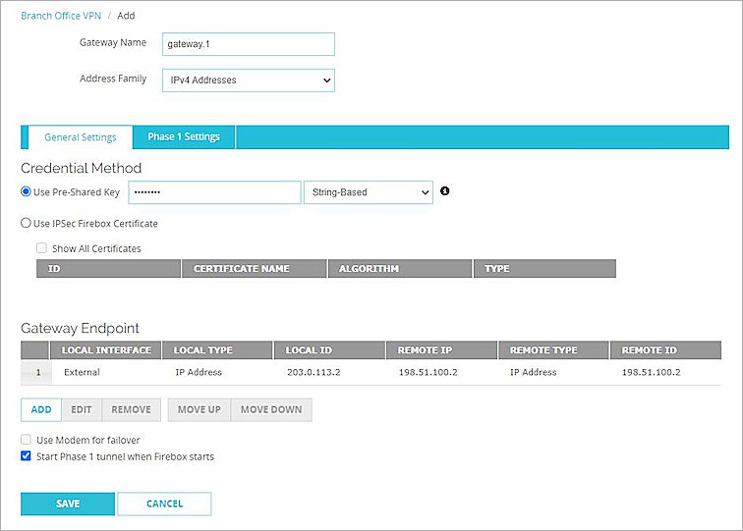Image resolution: width=743 pixels, height=531 pixels.
Task: Expand the String-Based key type dropdown
Action: pos(369,192)
